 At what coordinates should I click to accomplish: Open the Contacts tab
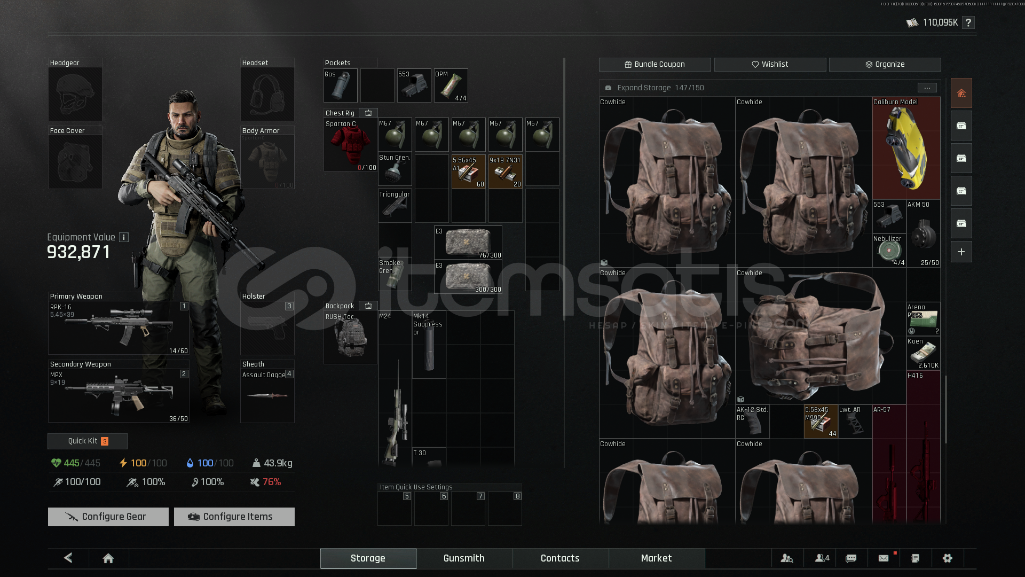pos(560,558)
